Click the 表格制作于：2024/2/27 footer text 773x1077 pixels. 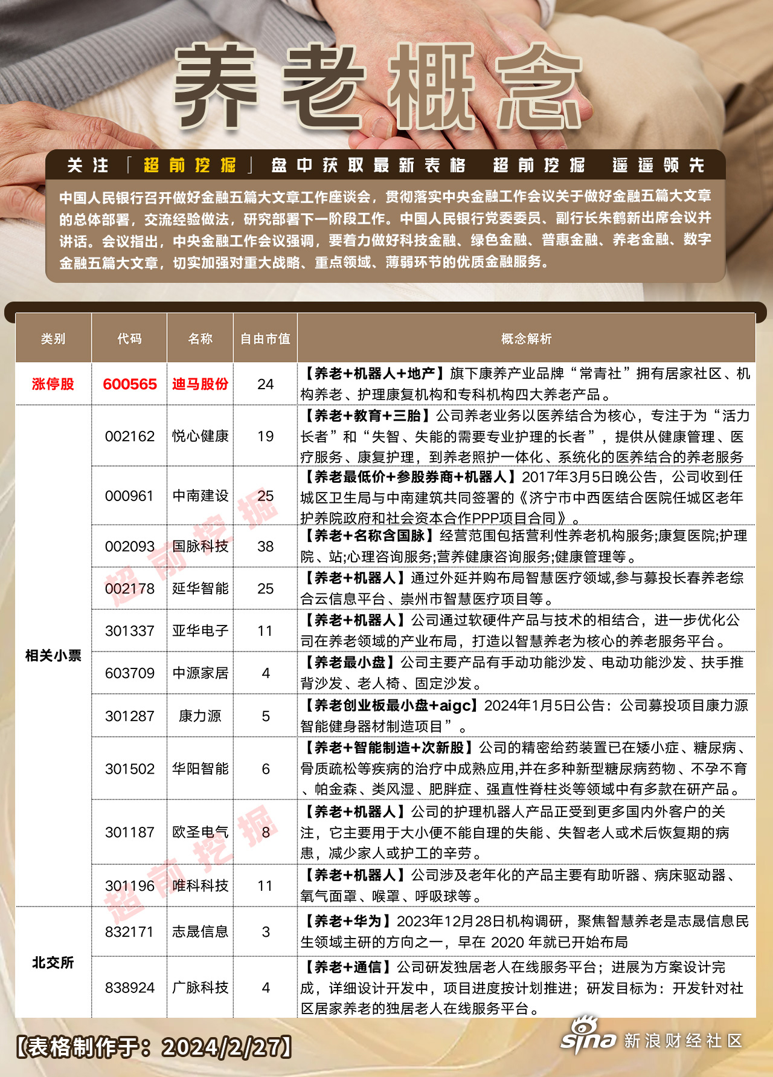[x=154, y=1047]
